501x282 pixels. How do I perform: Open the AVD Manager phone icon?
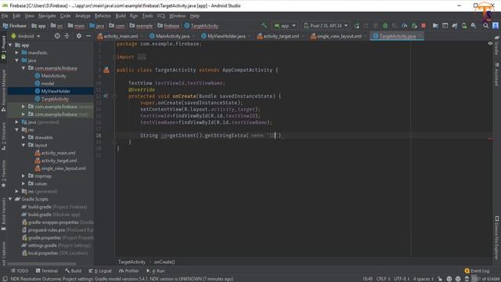pyautogui.click(x=464, y=26)
